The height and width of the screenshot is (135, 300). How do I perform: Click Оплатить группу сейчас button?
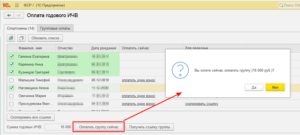point(99,127)
